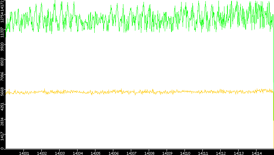Select the 14:04 tick label
Viewport: 274px width, 155px height.
tap(78, 154)
